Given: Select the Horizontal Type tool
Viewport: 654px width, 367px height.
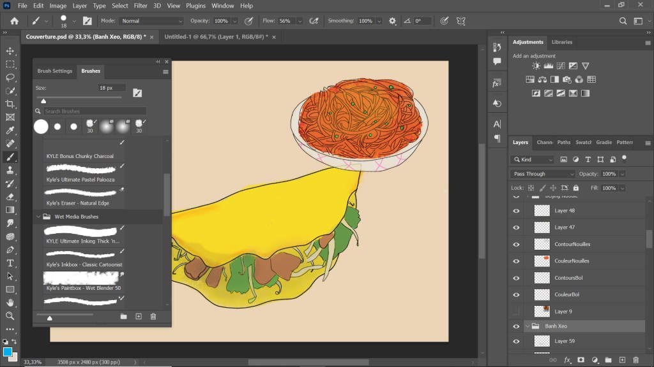Looking at the screenshot, I should (10, 263).
